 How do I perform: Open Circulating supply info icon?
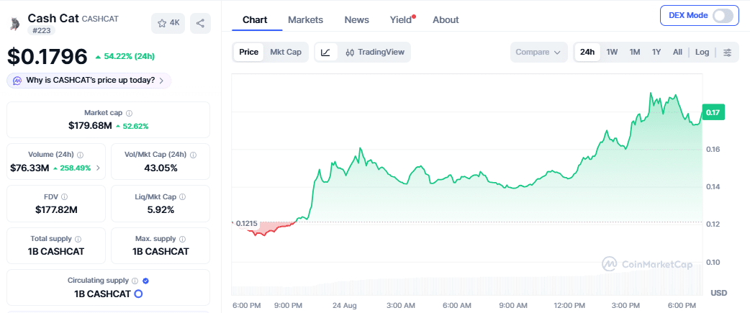[x=135, y=281]
